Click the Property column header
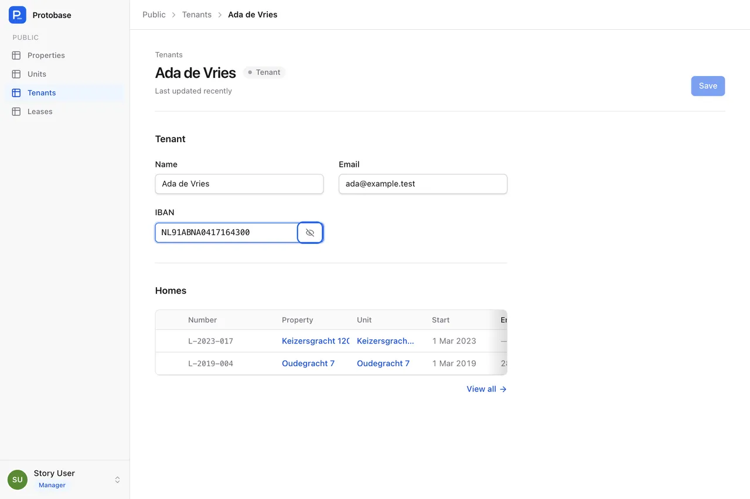The width and height of the screenshot is (750, 499). [x=298, y=320]
